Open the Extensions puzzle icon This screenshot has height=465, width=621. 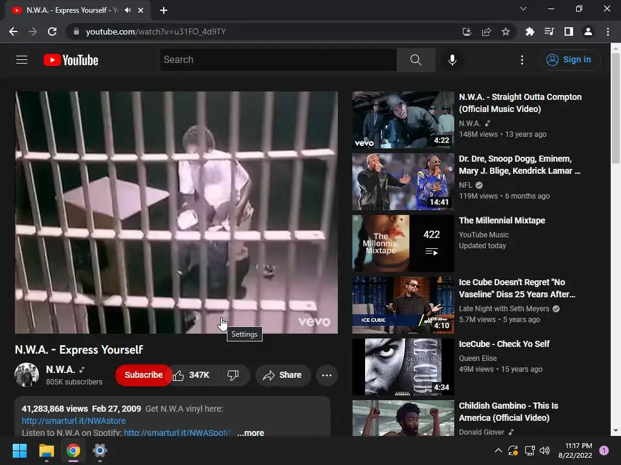click(x=529, y=31)
